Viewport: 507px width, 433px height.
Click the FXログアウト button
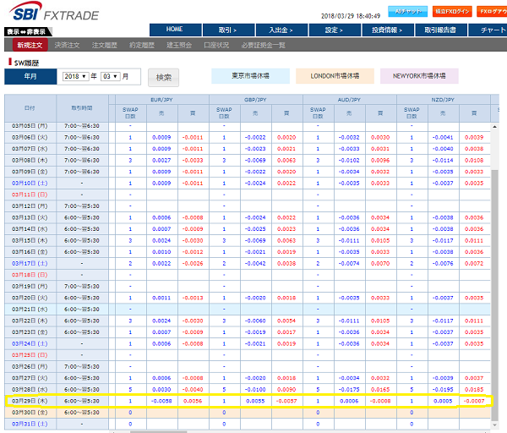click(x=492, y=12)
